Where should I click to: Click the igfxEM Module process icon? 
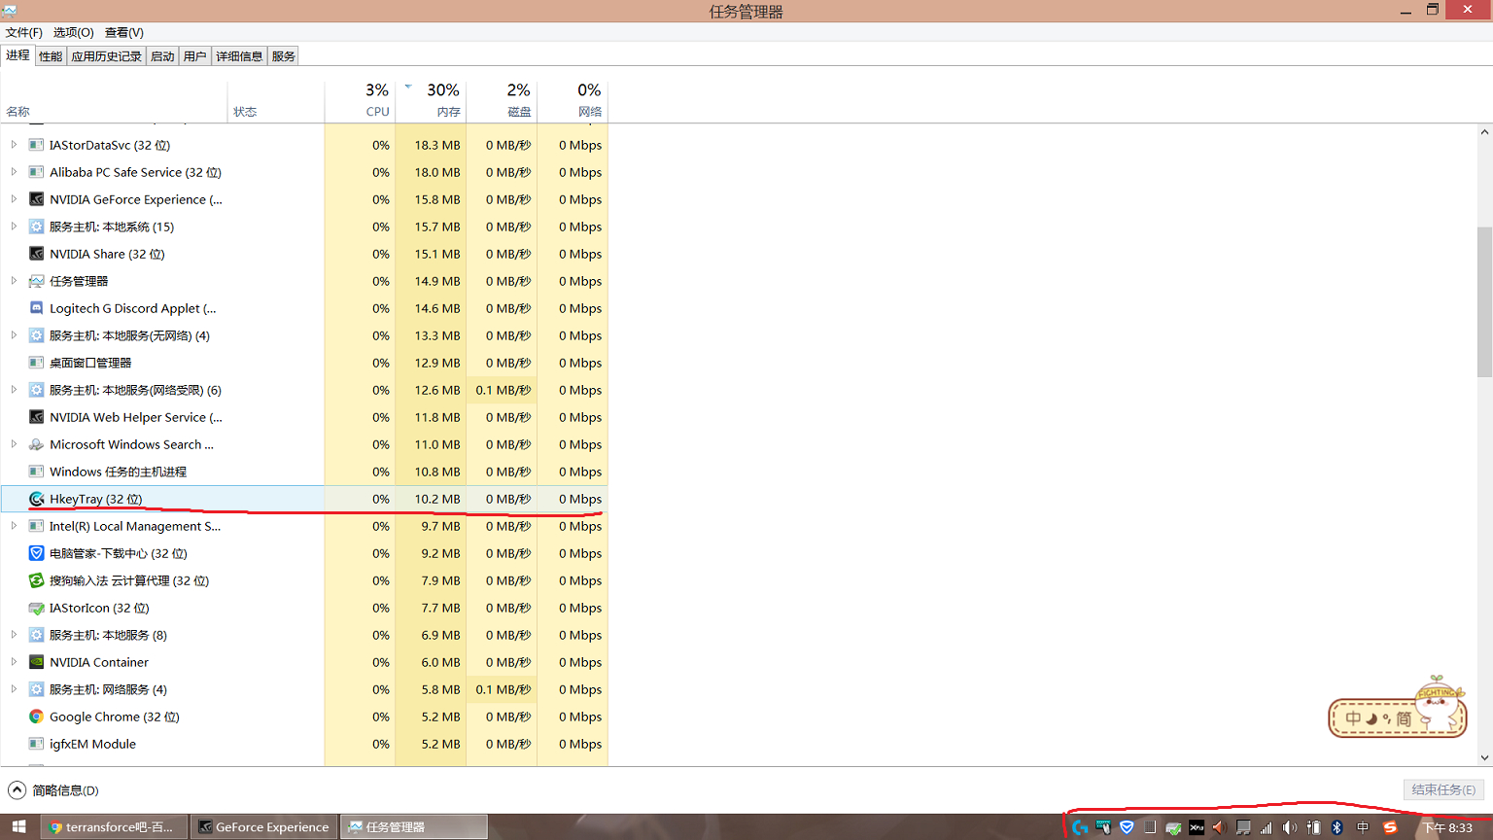point(36,744)
